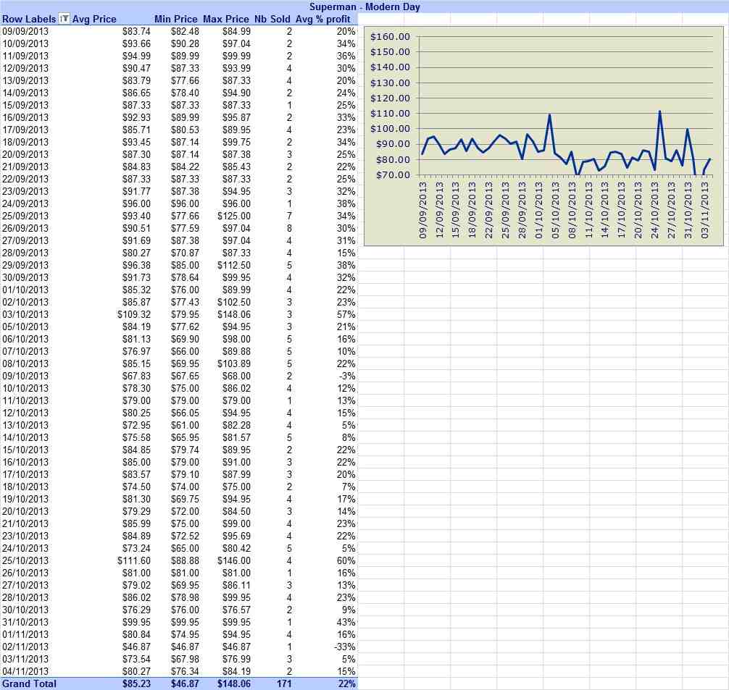Screen dimensions: 729x690
Task: Click the 05/10/2013 chart date label
Action: pyautogui.click(x=556, y=210)
